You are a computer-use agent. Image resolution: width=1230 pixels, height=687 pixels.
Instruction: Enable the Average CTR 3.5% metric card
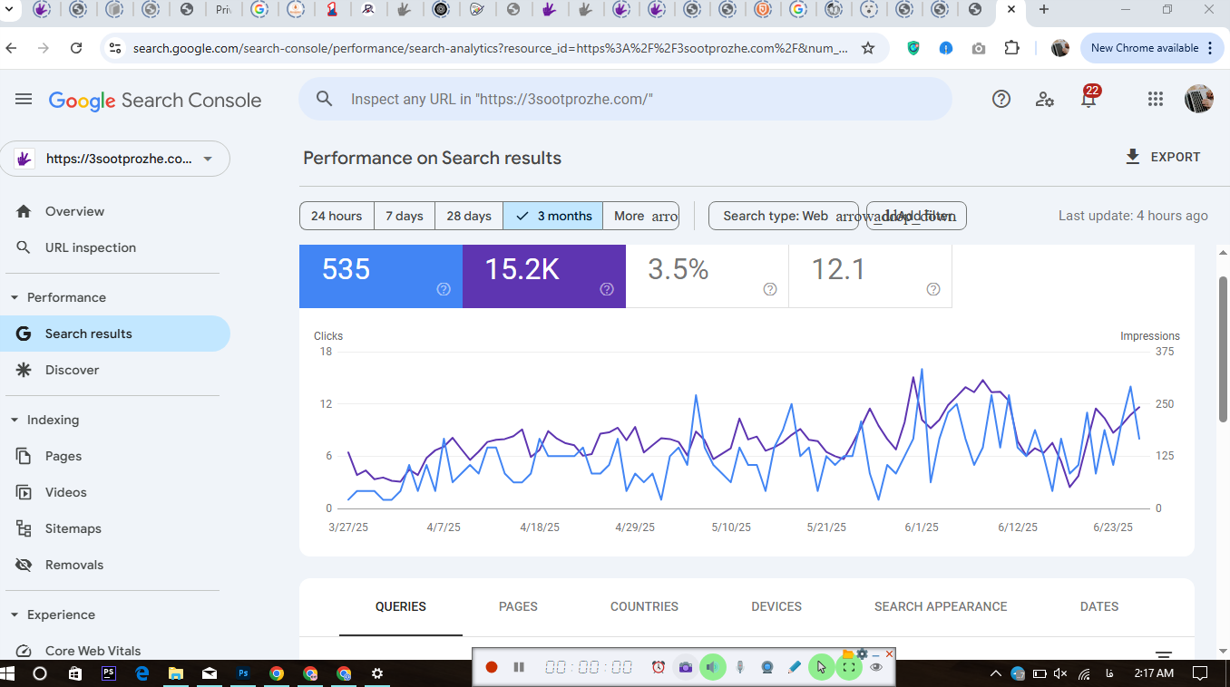click(708, 276)
